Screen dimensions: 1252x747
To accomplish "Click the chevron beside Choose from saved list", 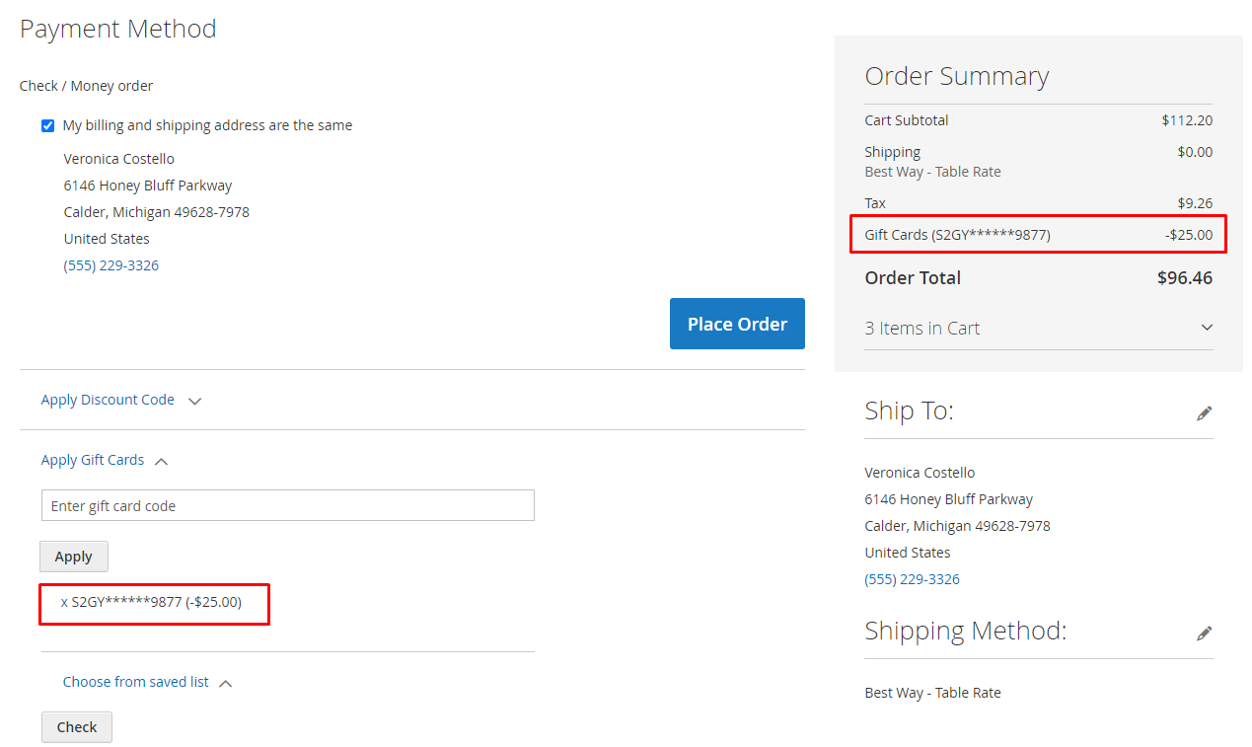I will click(x=226, y=683).
